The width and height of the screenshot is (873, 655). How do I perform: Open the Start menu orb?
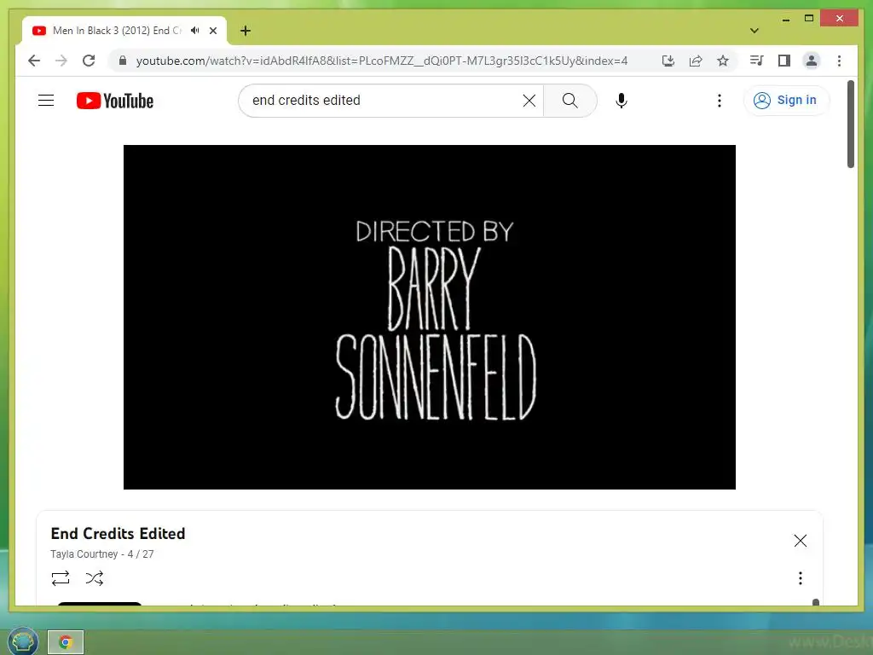[23, 641]
